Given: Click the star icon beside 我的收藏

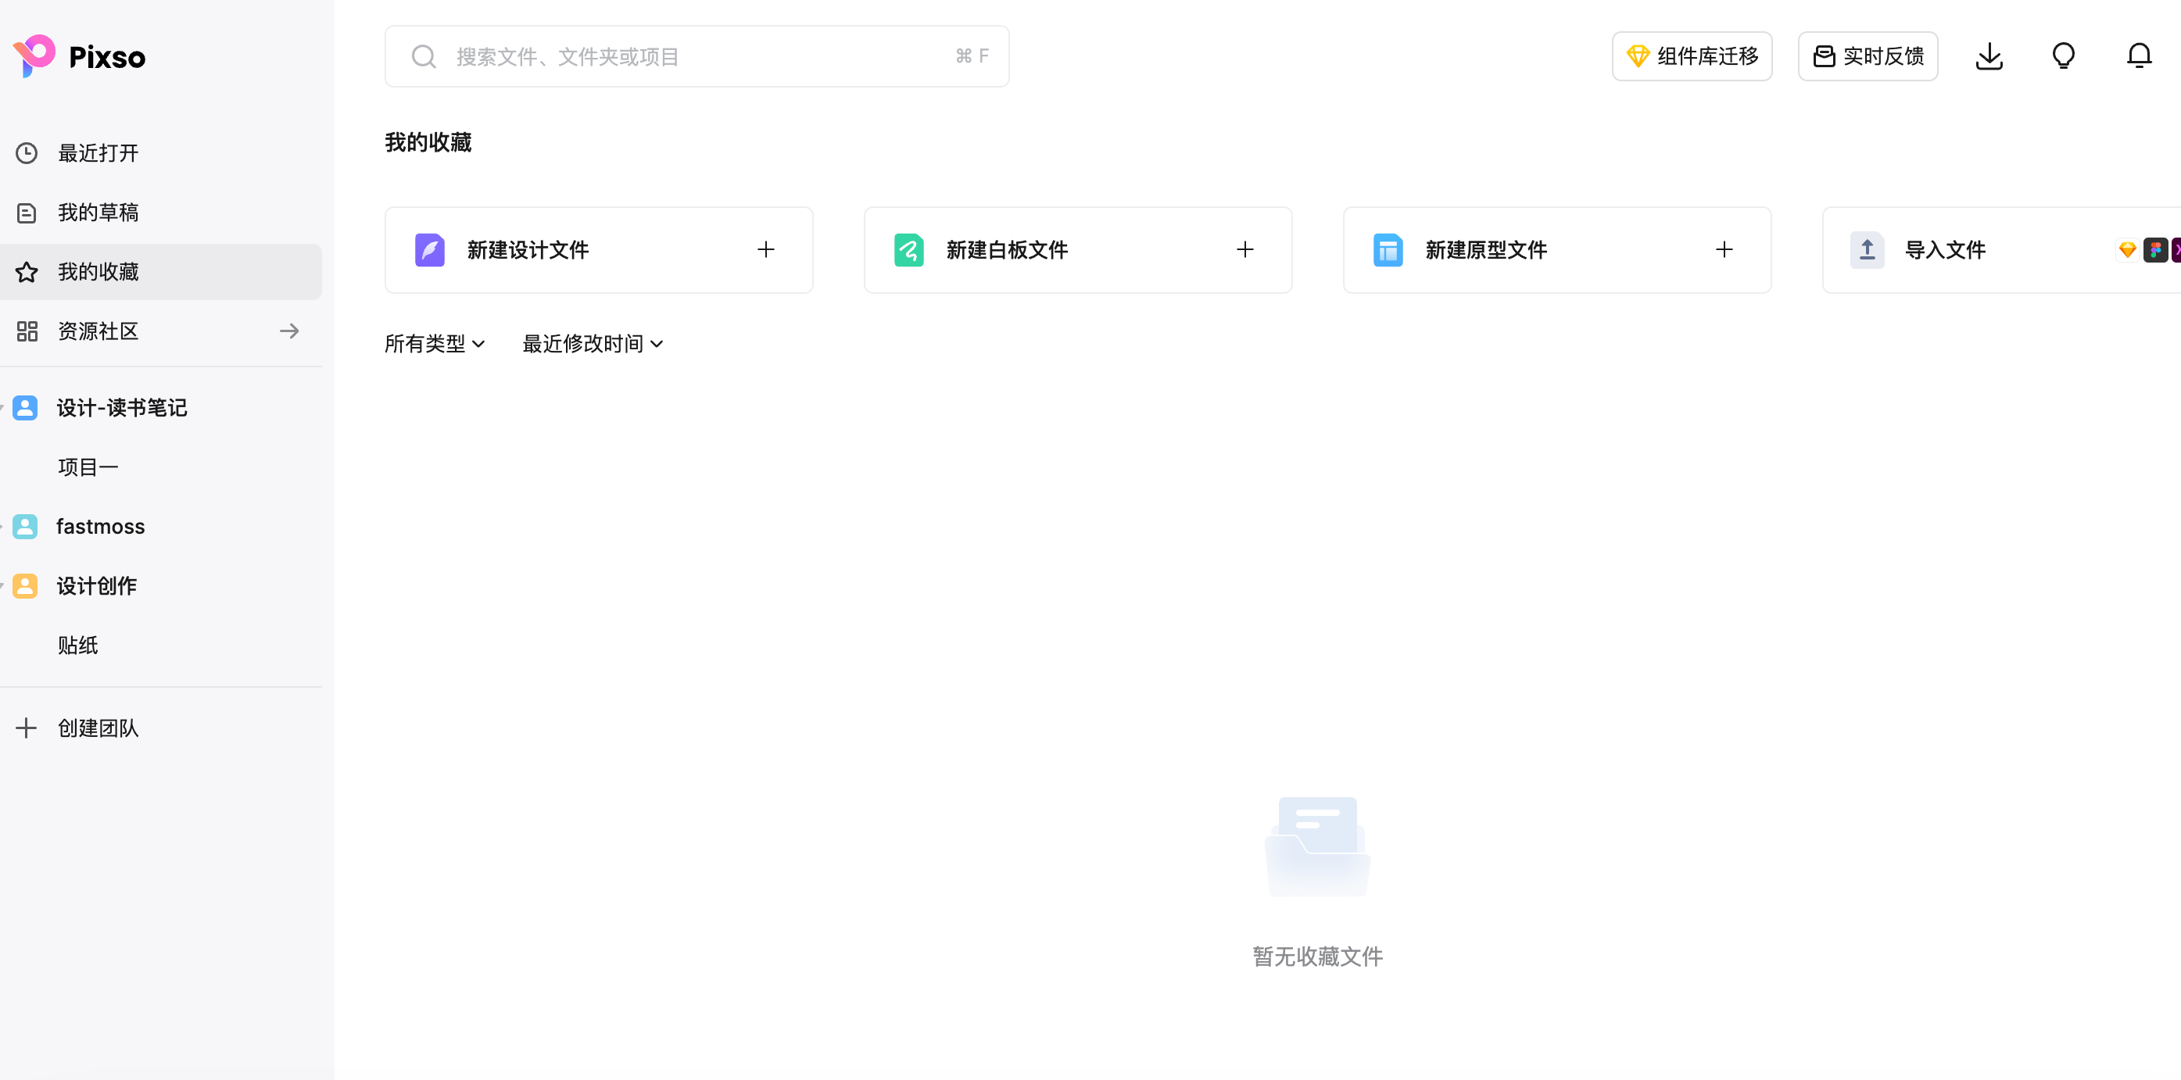Looking at the screenshot, I should pos(27,272).
